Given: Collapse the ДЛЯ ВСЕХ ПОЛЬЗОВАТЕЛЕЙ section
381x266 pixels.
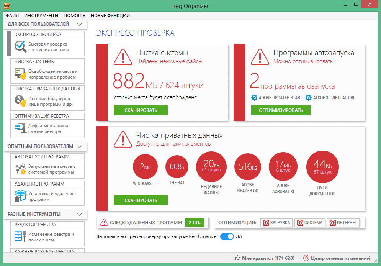Looking at the screenshot, I should click(x=79, y=24).
